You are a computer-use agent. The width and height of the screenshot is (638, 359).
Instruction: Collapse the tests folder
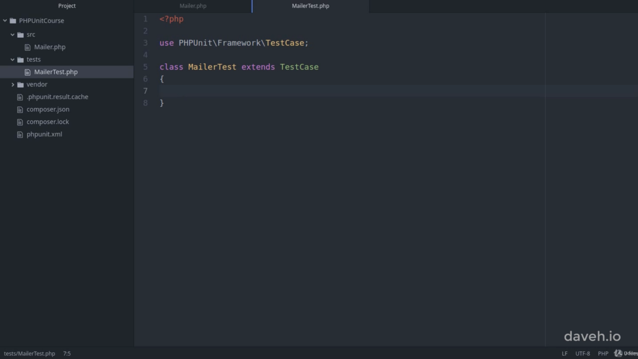[12, 59]
